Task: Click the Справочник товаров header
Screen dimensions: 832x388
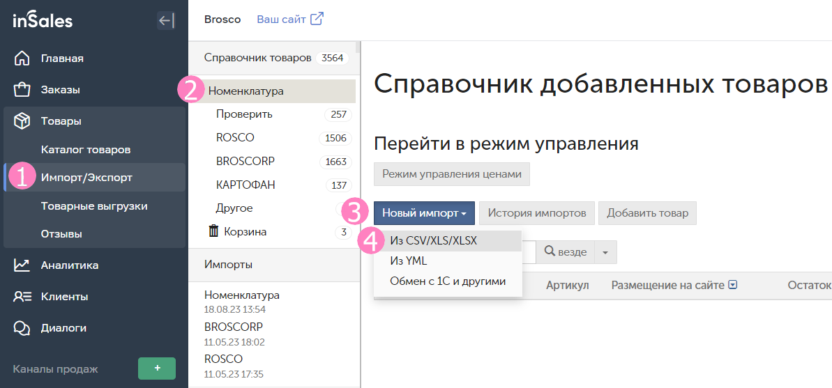Action: coord(257,58)
